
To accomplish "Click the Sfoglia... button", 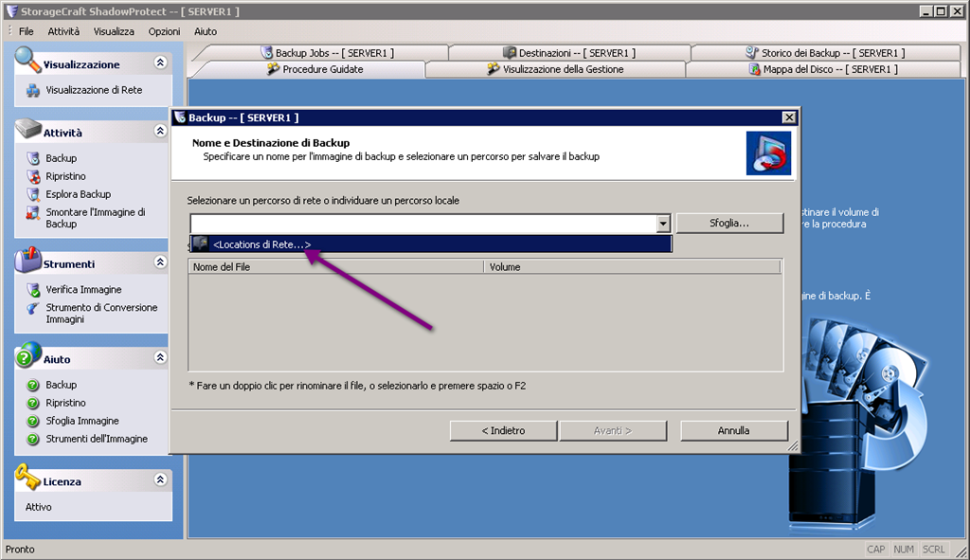I will (729, 224).
